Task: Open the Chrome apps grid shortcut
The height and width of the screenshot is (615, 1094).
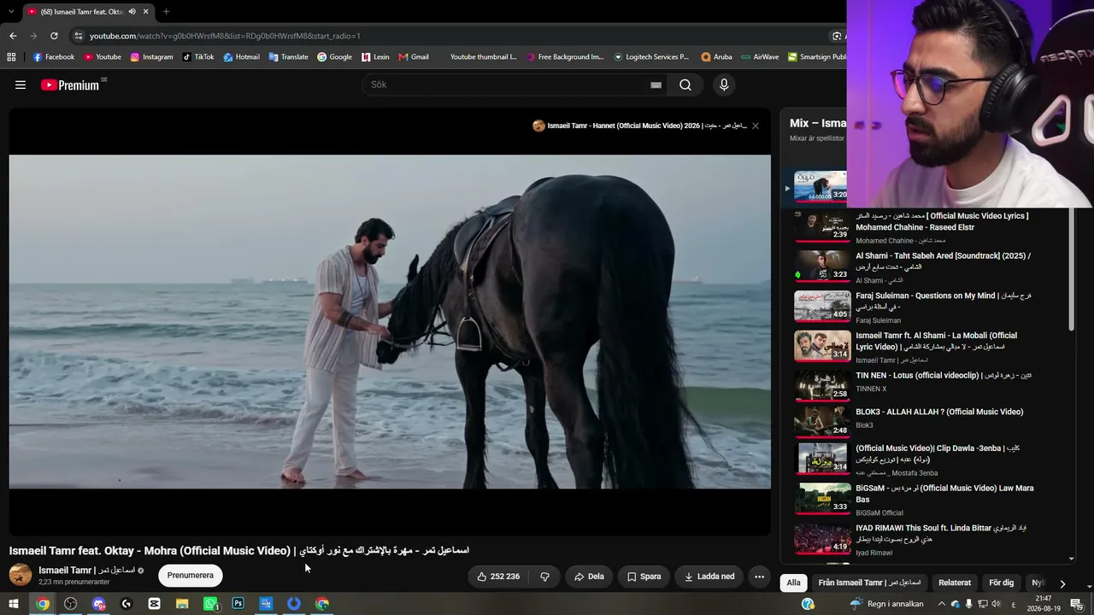Action: pyautogui.click(x=11, y=57)
